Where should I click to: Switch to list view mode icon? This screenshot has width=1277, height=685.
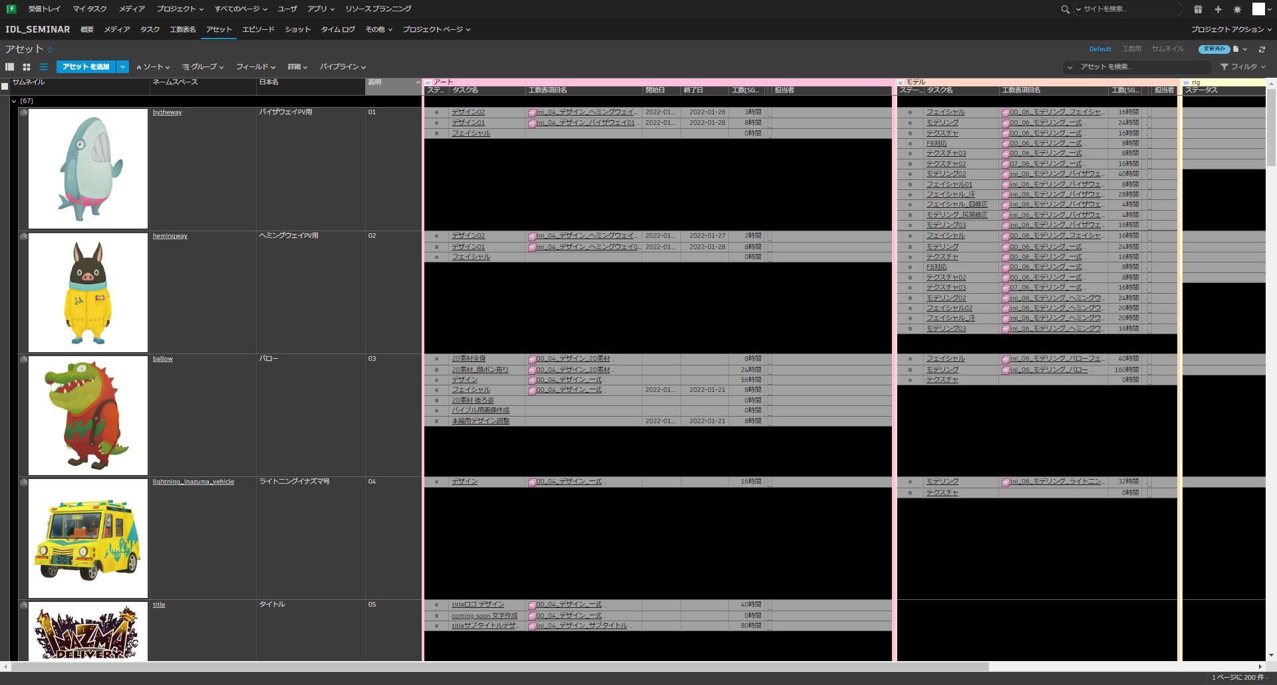tap(43, 66)
